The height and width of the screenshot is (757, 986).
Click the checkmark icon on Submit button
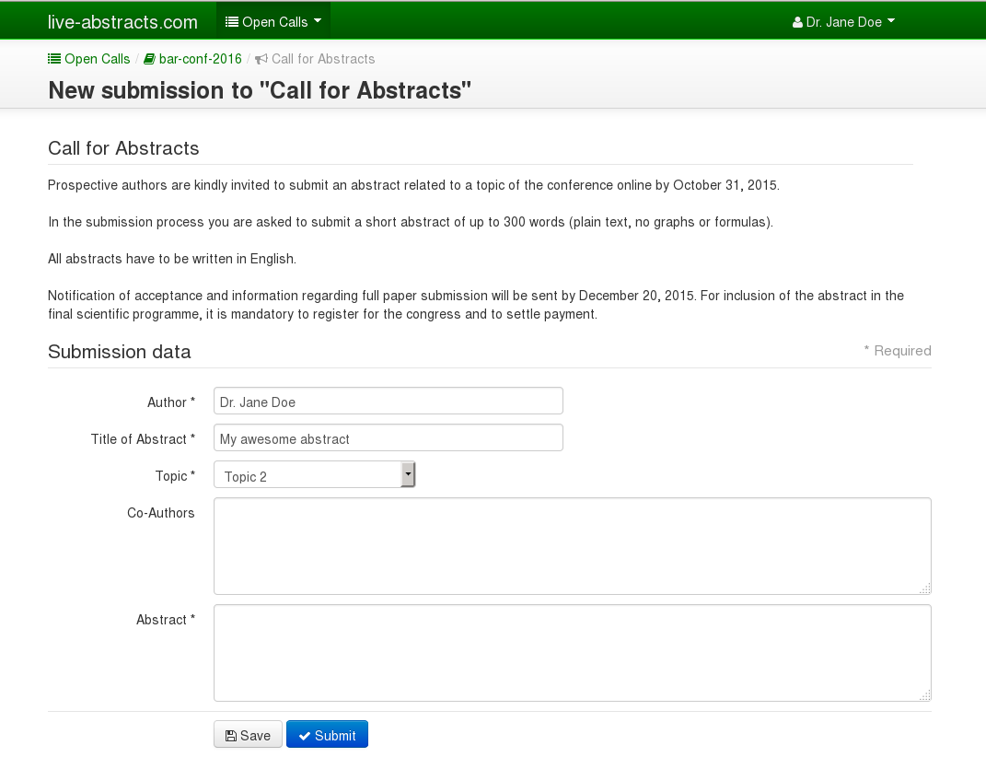click(x=305, y=736)
